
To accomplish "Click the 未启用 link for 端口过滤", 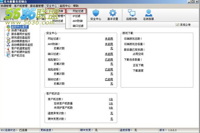I will pyautogui.click(x=109, y=54).
